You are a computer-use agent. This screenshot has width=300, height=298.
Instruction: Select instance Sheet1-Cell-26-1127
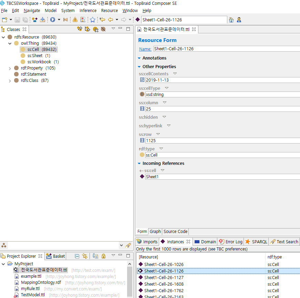pyautogui.click(x=164, y=278)
